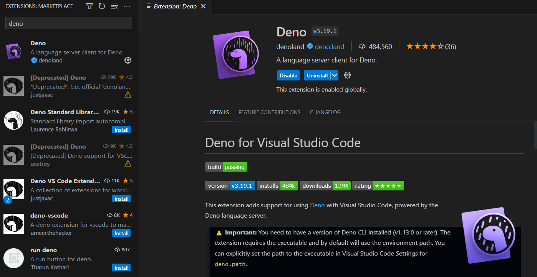Click the deno search input field
Screen dimensions: 537x277
pyautogui.click(x=69, y=23)
